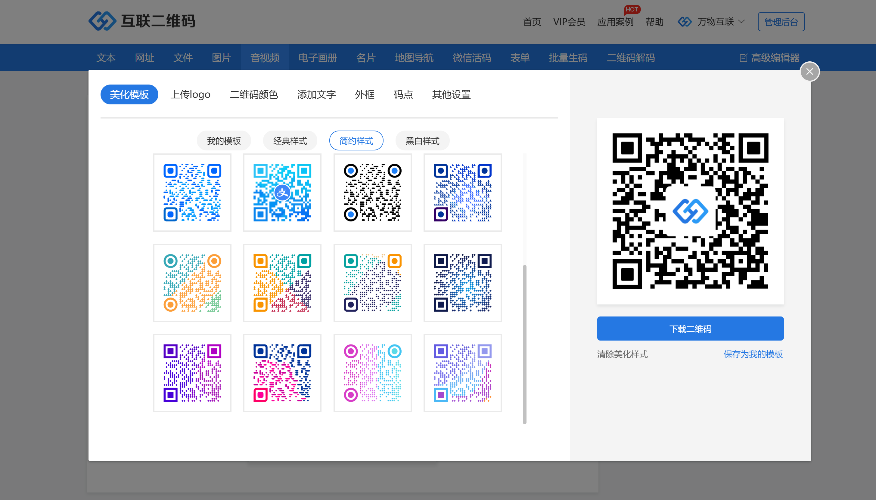The width and height of the screenshot is (876, 500).
Task: Select the 微信活码 tab
Action: [x=472, y=58]
